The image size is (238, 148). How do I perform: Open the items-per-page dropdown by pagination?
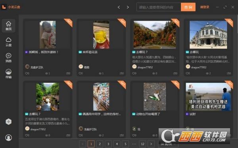click(x=168, y=144)
